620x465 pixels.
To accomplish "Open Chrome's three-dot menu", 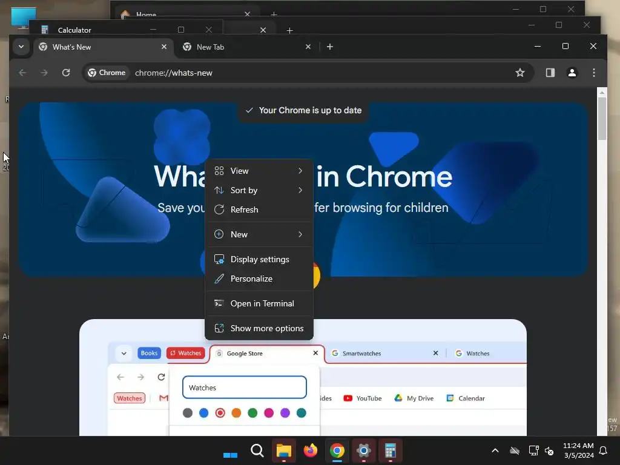I will pyautogui.click(x=593, y=73).
